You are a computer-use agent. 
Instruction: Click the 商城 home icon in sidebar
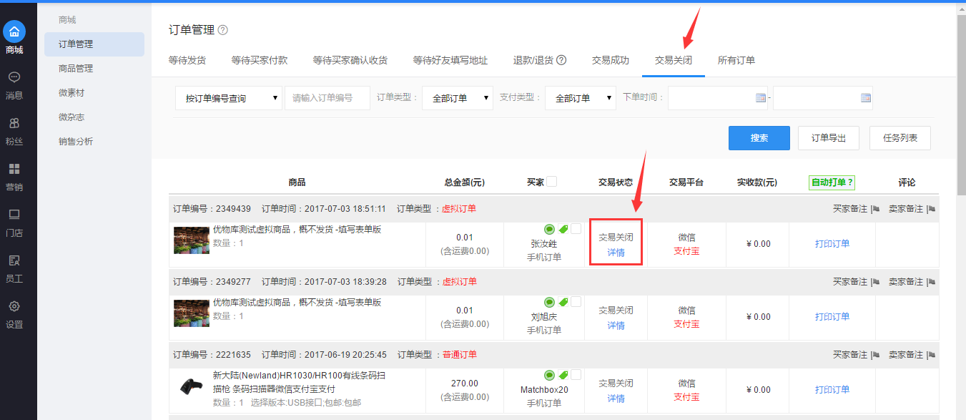(14, 31)
